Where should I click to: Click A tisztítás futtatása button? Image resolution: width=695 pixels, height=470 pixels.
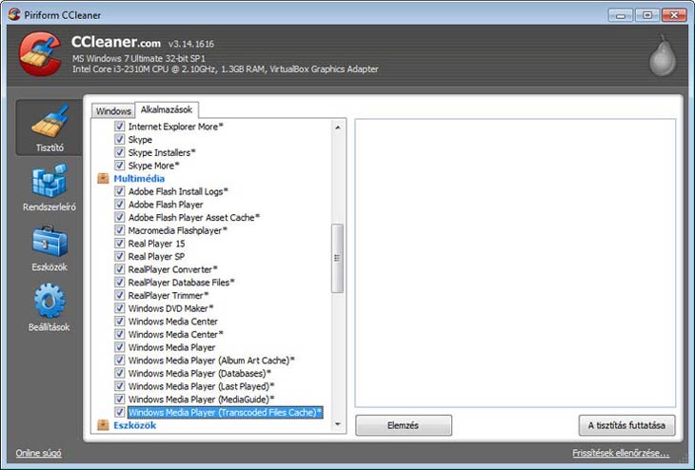(626, 425)
